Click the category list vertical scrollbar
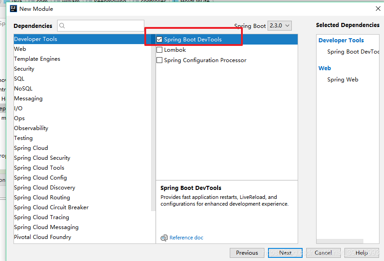Screen dimensions: 384x261 (x=153, y=122)
